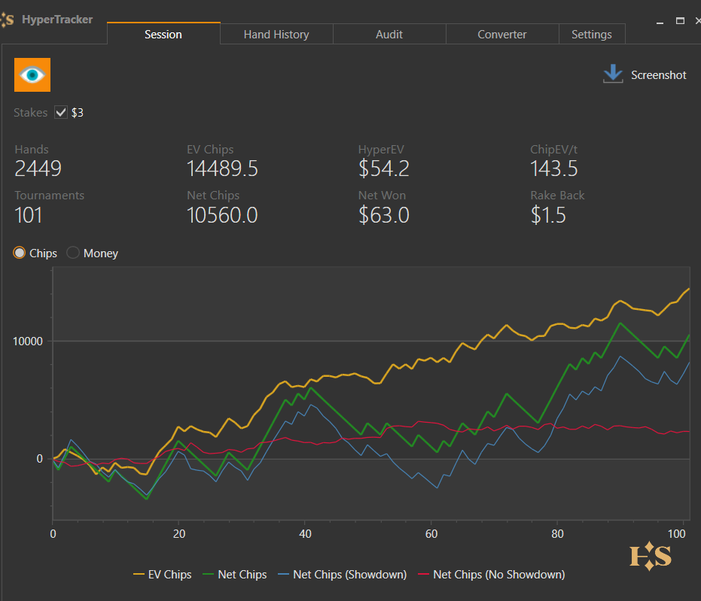Viewport: 701px width, 601px height.
Task: Select the Money radio button
Action: (73, 253)
